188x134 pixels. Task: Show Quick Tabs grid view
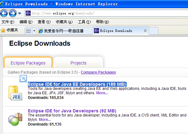[x=29, y=31]
